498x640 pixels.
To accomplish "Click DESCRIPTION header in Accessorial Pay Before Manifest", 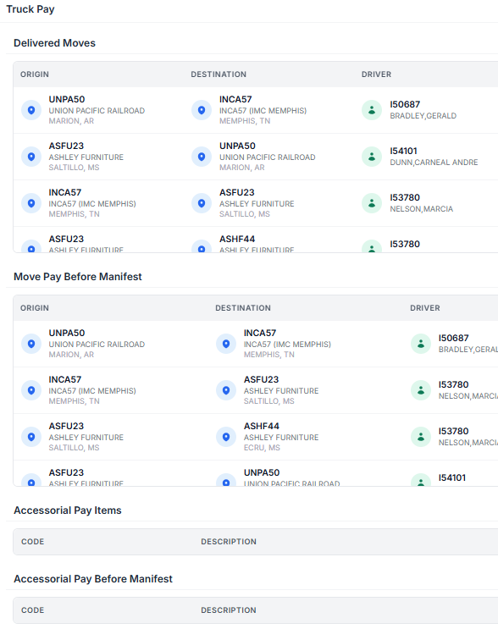I will 229,610.
